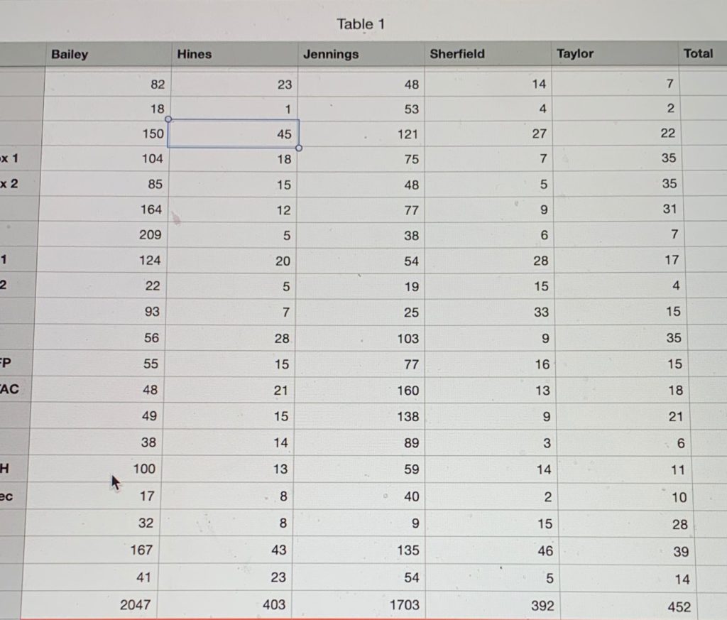Click the Sherfield column header

point(457,53)
